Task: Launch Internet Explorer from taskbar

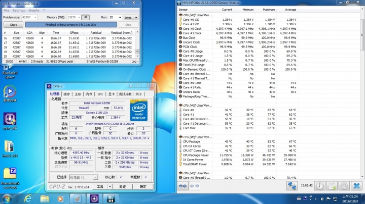Action: pyautogui.click(x=28, y=199)
